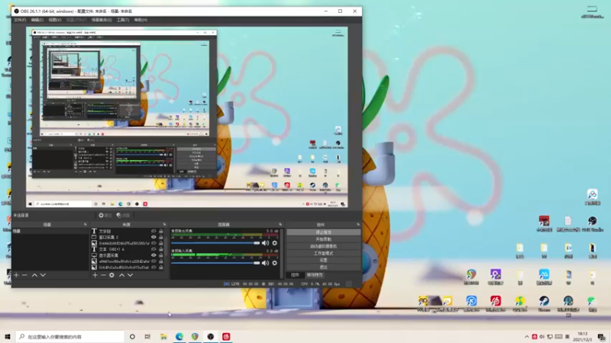Viewport: 611px width, 343px height.
Task: Click NetEase Music icon in taskbar
Action: click(226, 337)
